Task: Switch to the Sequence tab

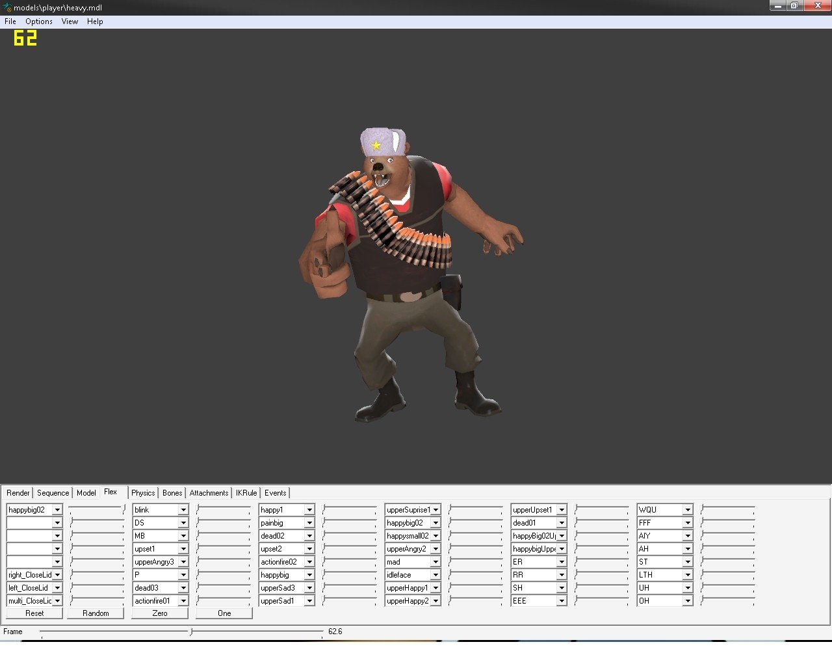Action: (53, 493)
